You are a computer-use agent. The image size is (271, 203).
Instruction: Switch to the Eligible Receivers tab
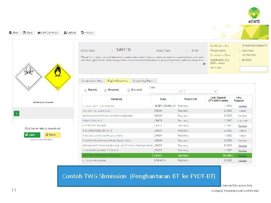(x=117, y=80)
